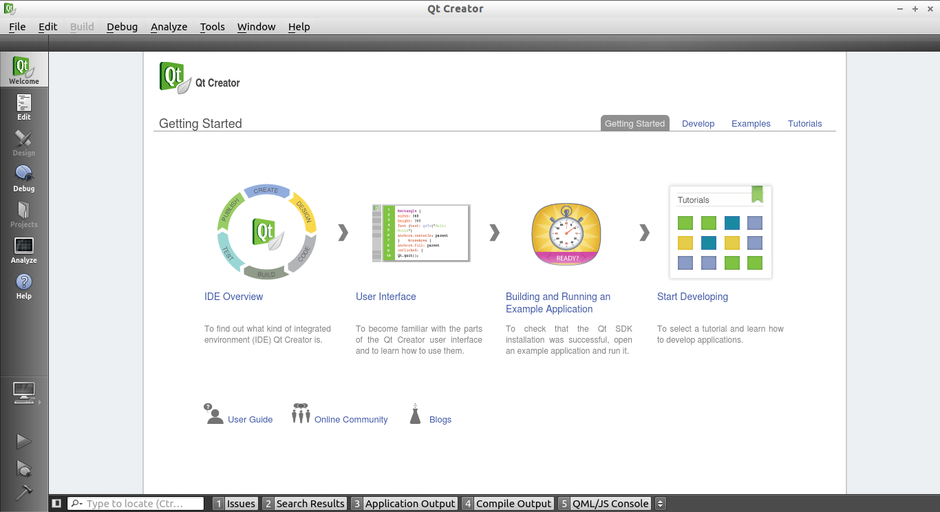Switch to Debug mode in sidebar
This screenshot has height=512, width=940.
24,178
